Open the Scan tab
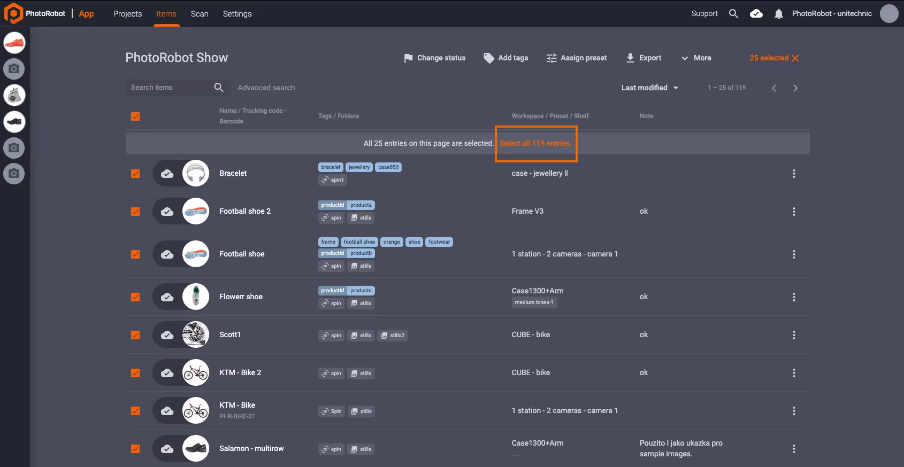 [200, 14]
